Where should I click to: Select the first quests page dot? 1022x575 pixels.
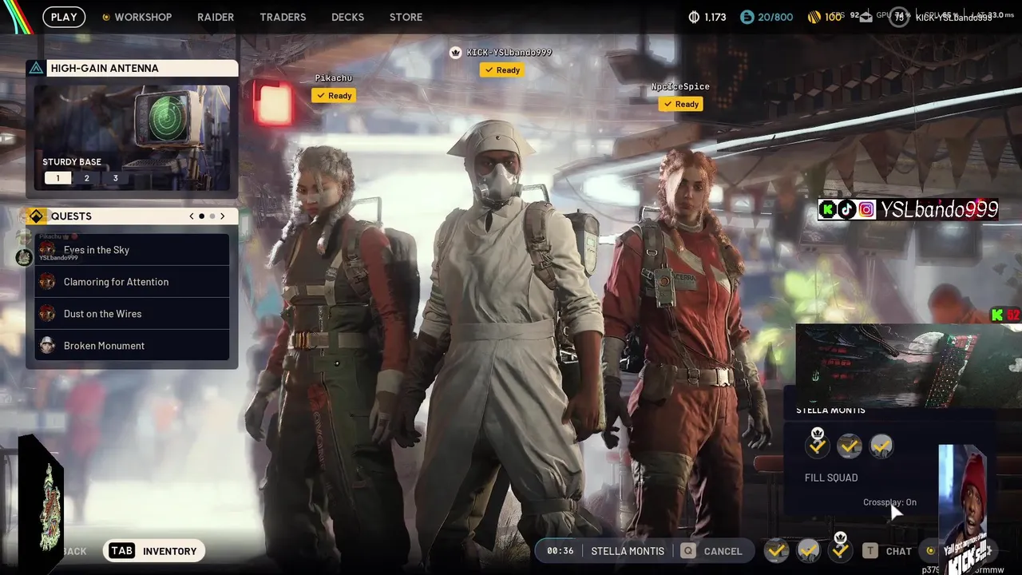point(201,216)
